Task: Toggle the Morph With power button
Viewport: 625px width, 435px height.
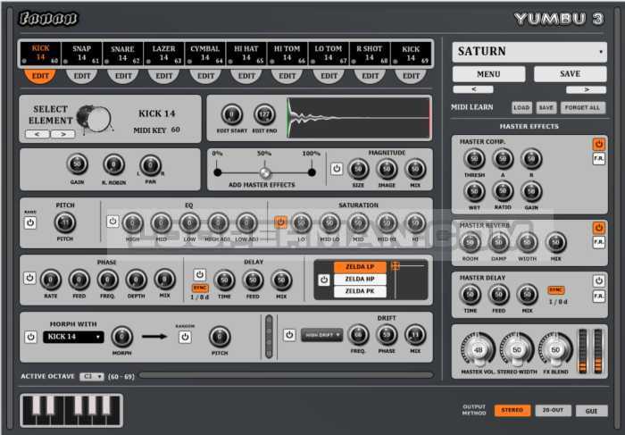Action: 30,337
